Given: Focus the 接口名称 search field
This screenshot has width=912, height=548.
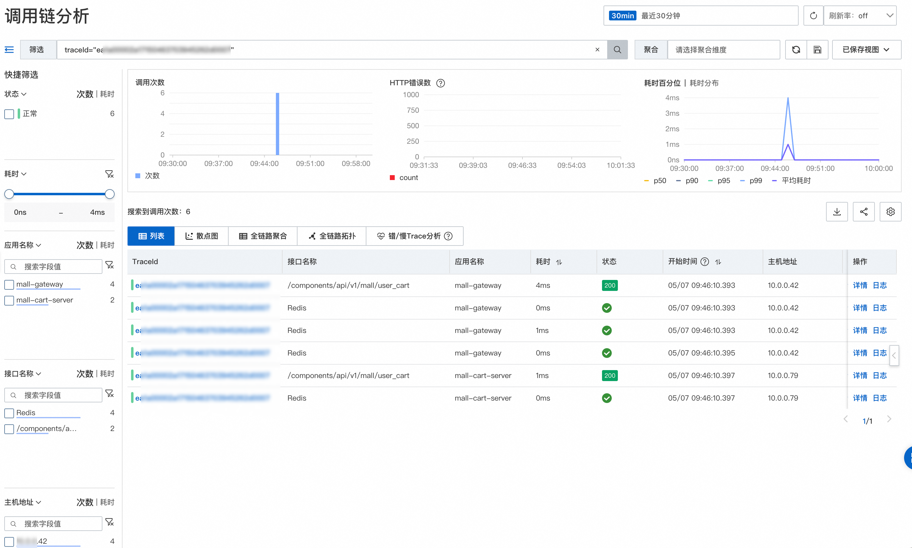Looking at the screenshot, I should point(53,395).
